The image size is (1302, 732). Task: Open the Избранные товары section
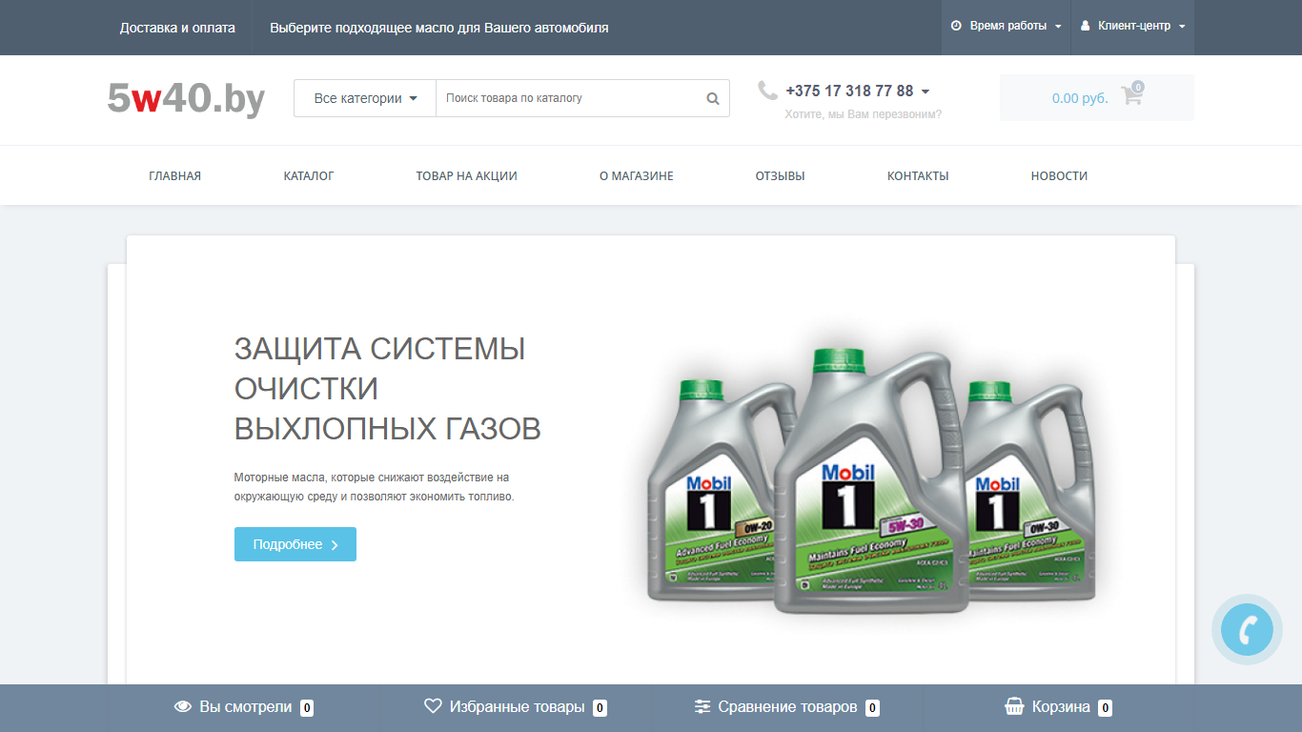(x=516, y=707)
